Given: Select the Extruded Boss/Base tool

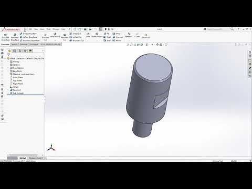Looking at the screenshot, I should coord(5,37).
